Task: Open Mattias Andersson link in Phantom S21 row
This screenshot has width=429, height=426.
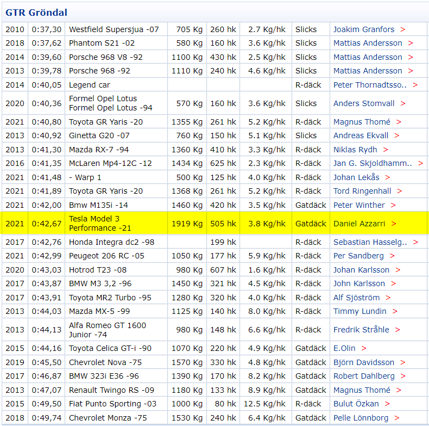Action: click(368, 43)
